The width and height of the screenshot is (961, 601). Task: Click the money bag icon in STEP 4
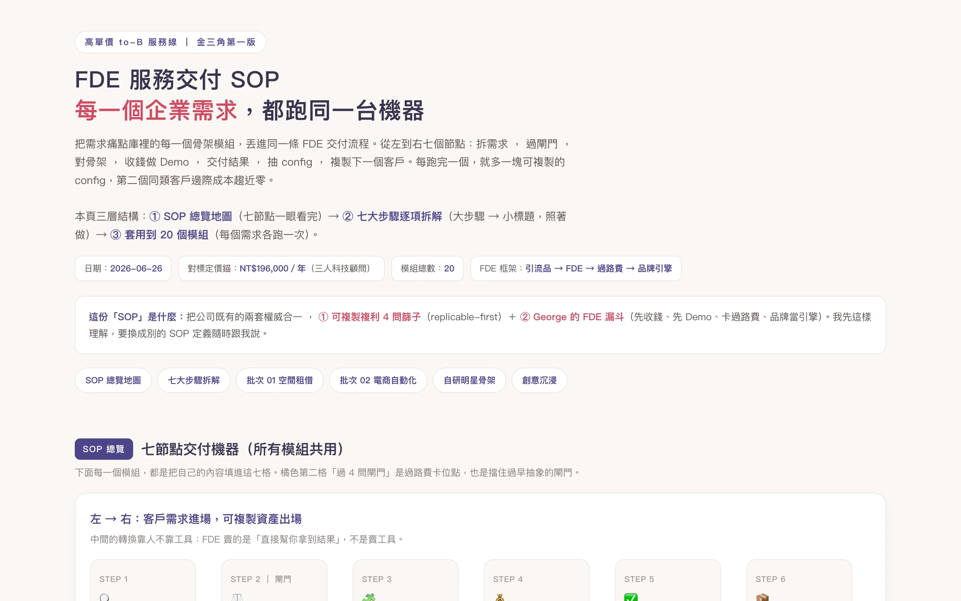coord(500,597)
